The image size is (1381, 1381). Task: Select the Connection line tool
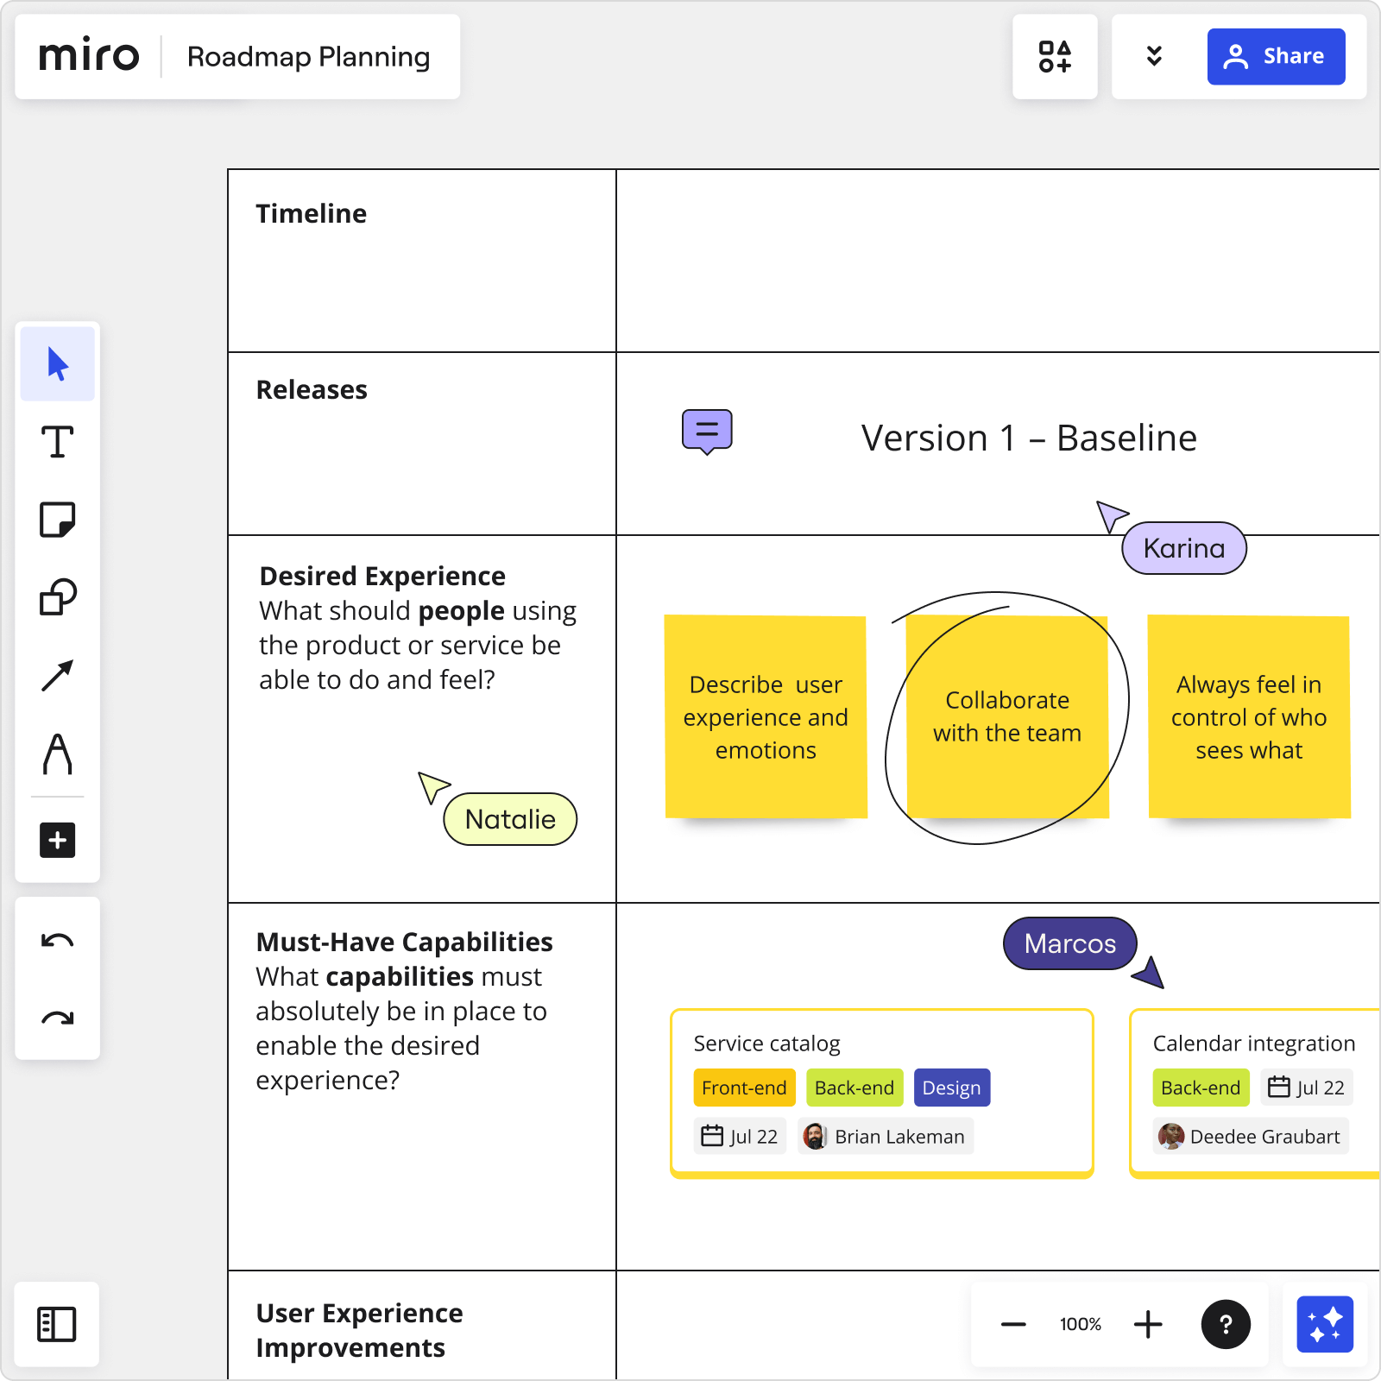57,673
